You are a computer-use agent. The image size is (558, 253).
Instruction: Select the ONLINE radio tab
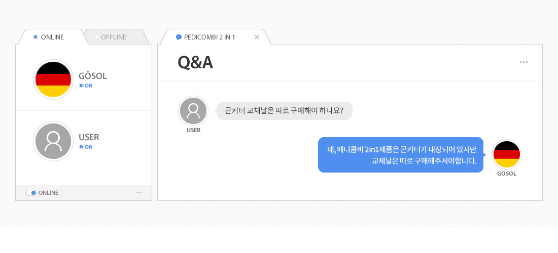tap(49, 37)
